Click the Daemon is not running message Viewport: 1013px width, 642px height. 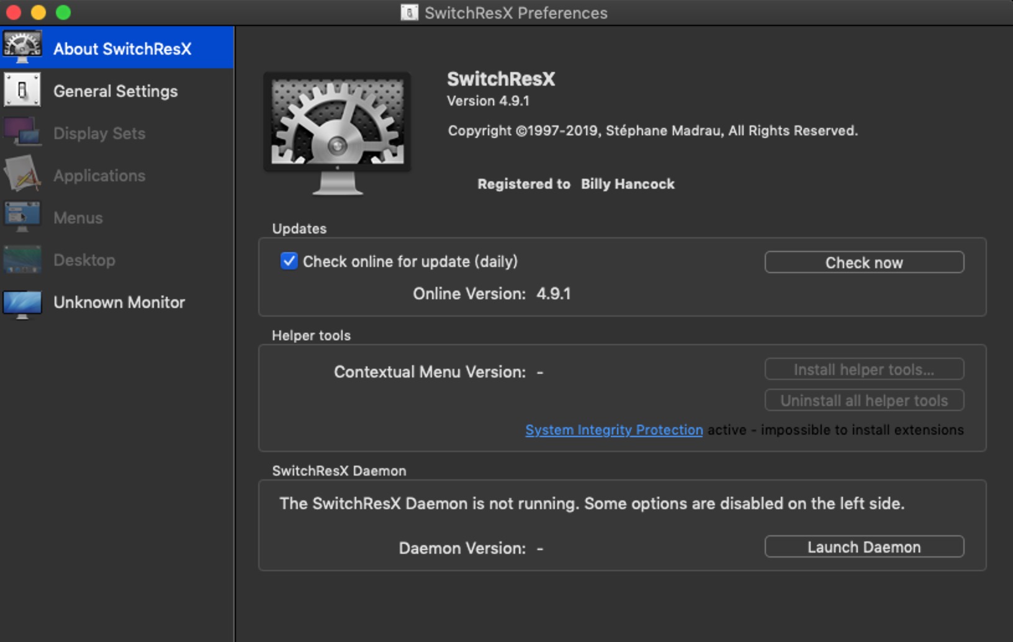tap(592, 503)
